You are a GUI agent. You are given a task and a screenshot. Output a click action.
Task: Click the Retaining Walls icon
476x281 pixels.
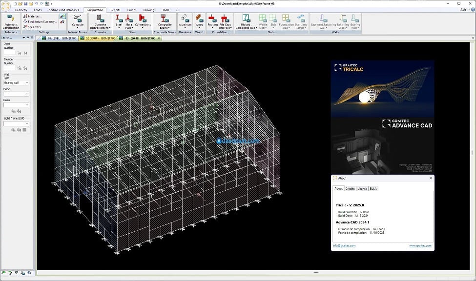343,18
